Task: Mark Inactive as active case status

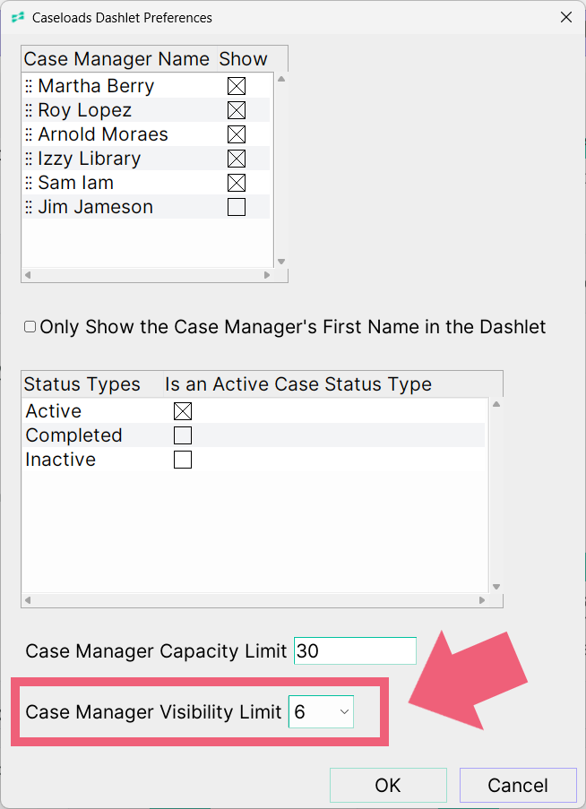Action: pyautogui.click(x=183, y=460)
